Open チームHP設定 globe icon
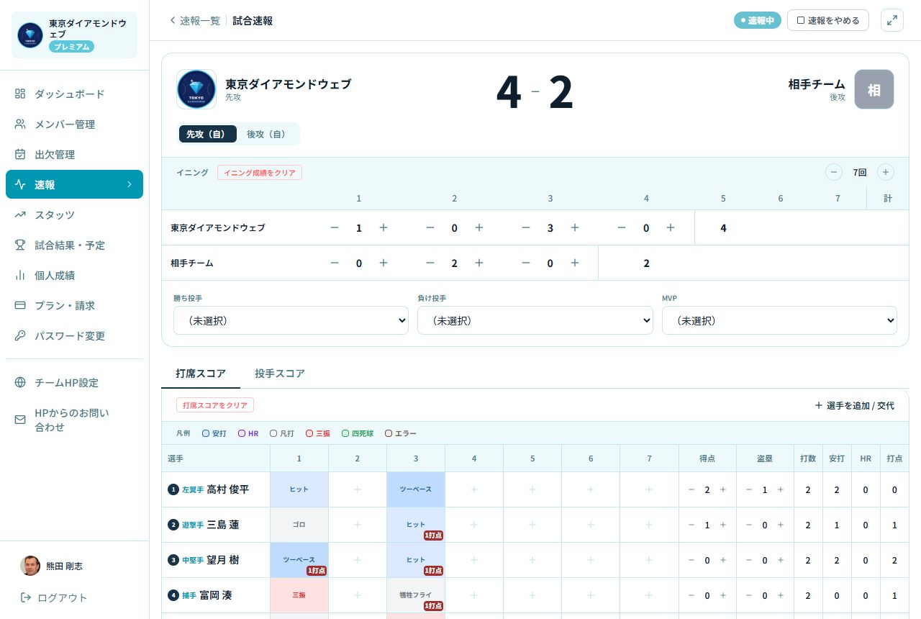Screen dimensions: 921x619 click(x=20, y=383)
